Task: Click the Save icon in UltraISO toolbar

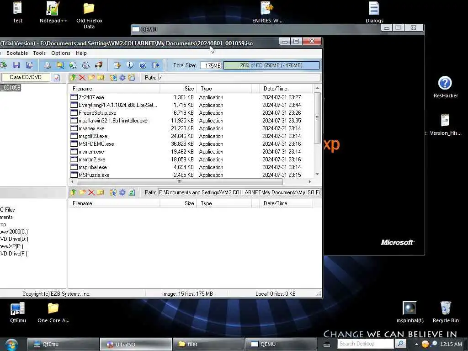Action: 16,65
